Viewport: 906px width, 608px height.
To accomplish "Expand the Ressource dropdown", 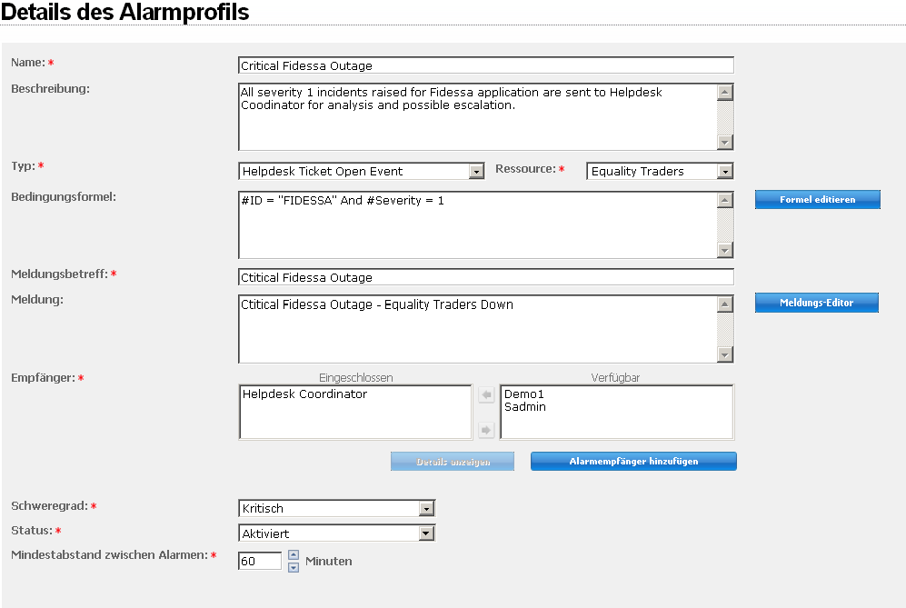I will (x=724, y=172).
